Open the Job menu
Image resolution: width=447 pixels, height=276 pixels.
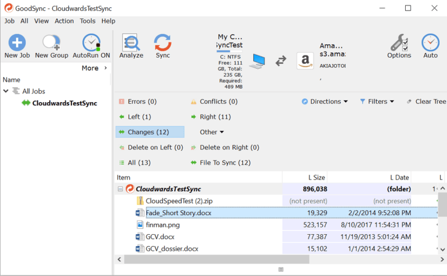click(9, 21)
